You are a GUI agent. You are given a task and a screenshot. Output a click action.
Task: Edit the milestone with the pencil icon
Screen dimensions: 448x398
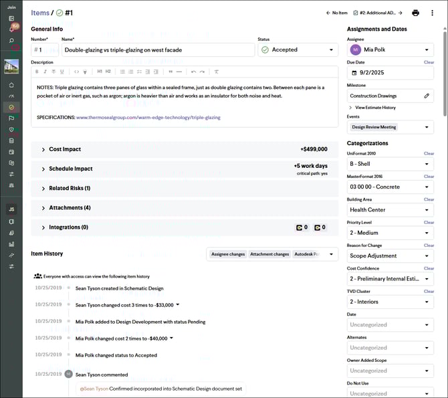[427, 96]
